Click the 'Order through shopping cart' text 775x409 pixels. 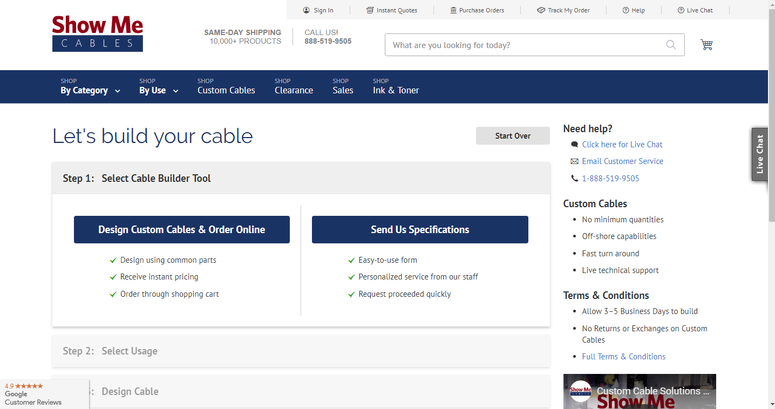[x=169, y=294]
